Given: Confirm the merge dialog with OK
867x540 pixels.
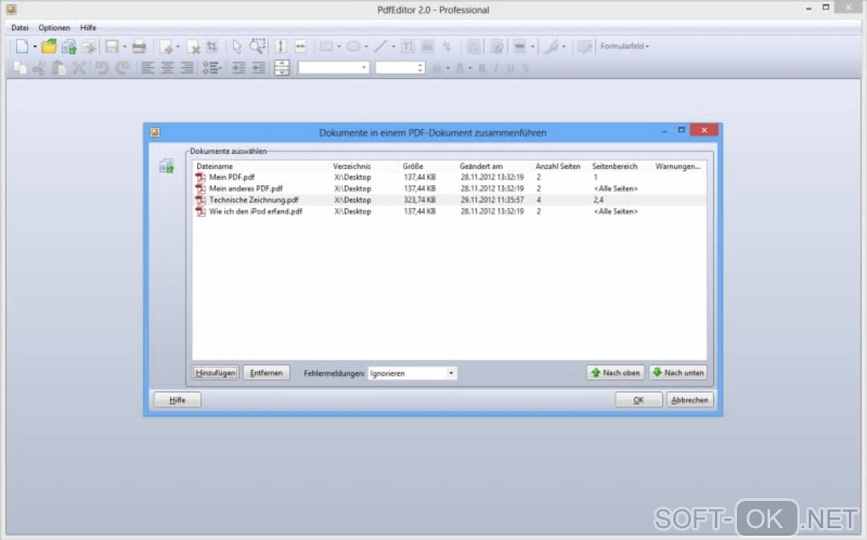Looking at the screenshot, I should 638,400.
